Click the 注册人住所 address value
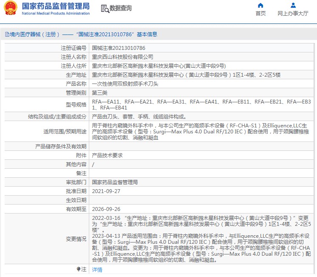This screenshot has height=277, width=317. 158,66
